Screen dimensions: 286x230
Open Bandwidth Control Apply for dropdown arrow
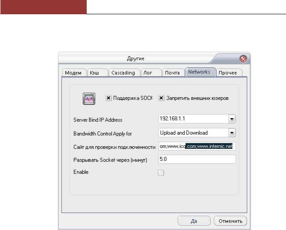(232, 133)
